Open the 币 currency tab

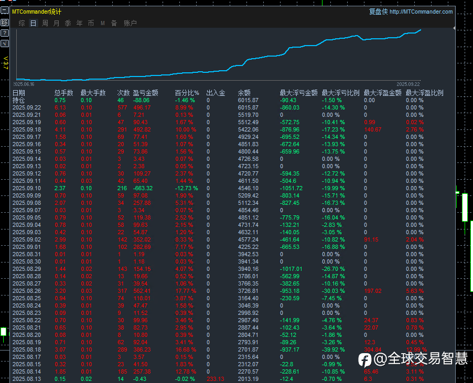point(91,23)
